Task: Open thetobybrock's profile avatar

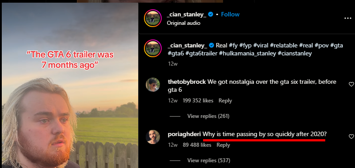Action: pos(153,85)
